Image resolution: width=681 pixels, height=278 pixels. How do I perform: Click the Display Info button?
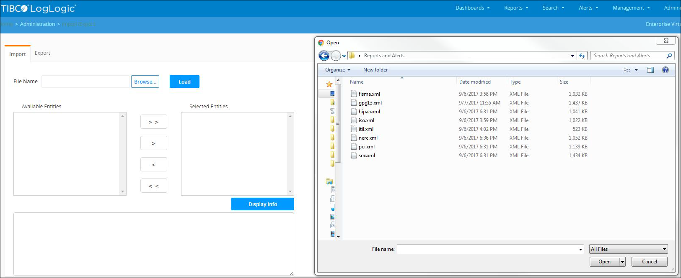(262, 204)
